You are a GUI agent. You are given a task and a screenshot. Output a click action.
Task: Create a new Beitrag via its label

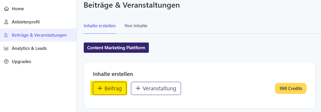pyautogui.click(x=113, y=89)
